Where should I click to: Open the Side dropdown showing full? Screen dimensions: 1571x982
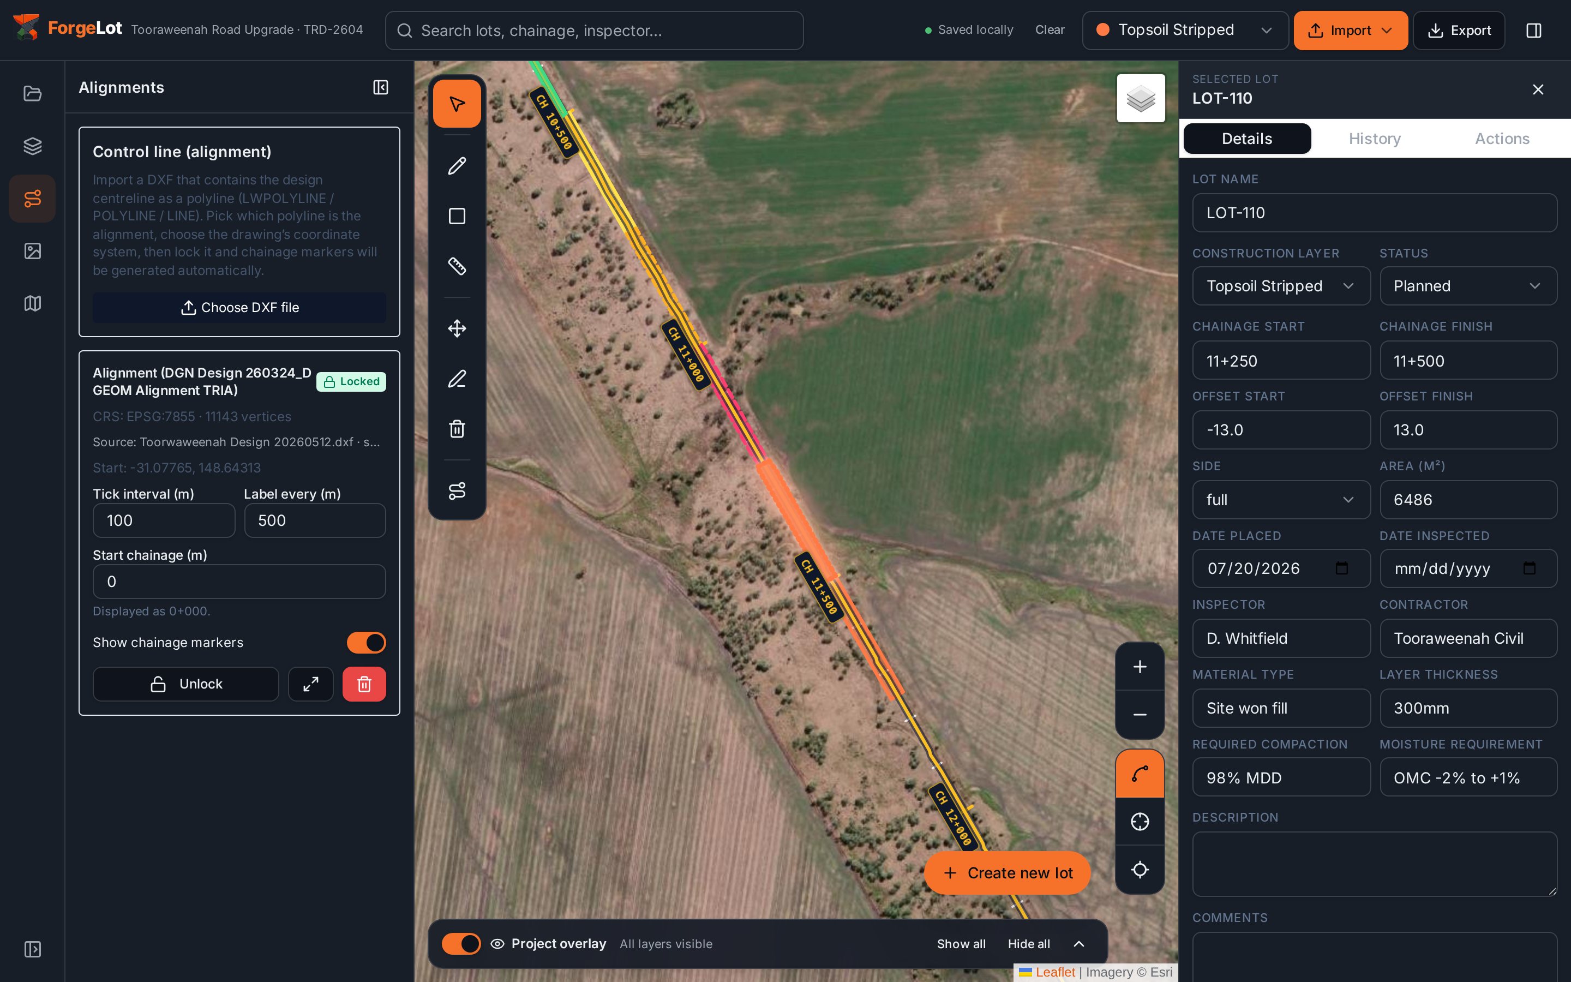pyautogui.click(x=1281, y=499)
